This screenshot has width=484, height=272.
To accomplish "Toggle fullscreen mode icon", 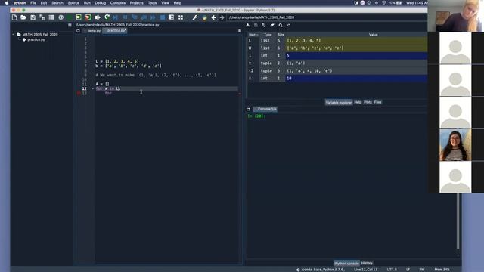I will [x=181, y=17].
